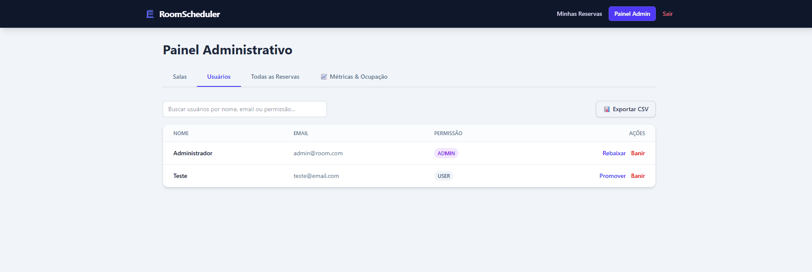Click the spreadsheet icon on Exportar CSV

click(607, 109)
